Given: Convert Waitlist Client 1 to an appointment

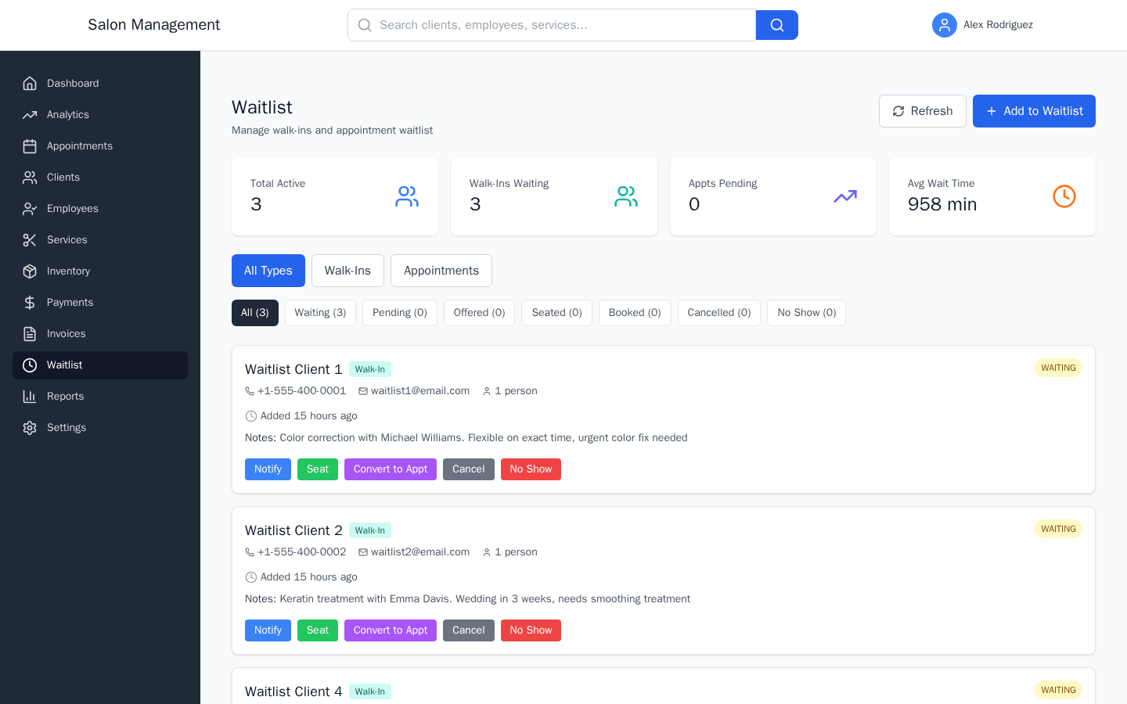Looking at the screenshot, I should pyautogui.click(x=390, y=469).
